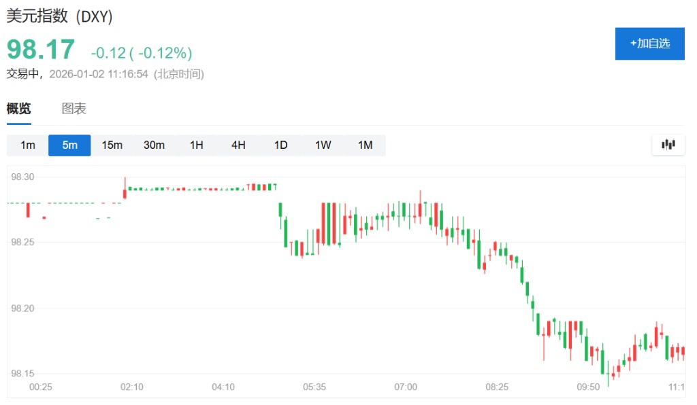Add DXY to watchlist with +加自选
The image size is (697, 405).
[649, 43]
